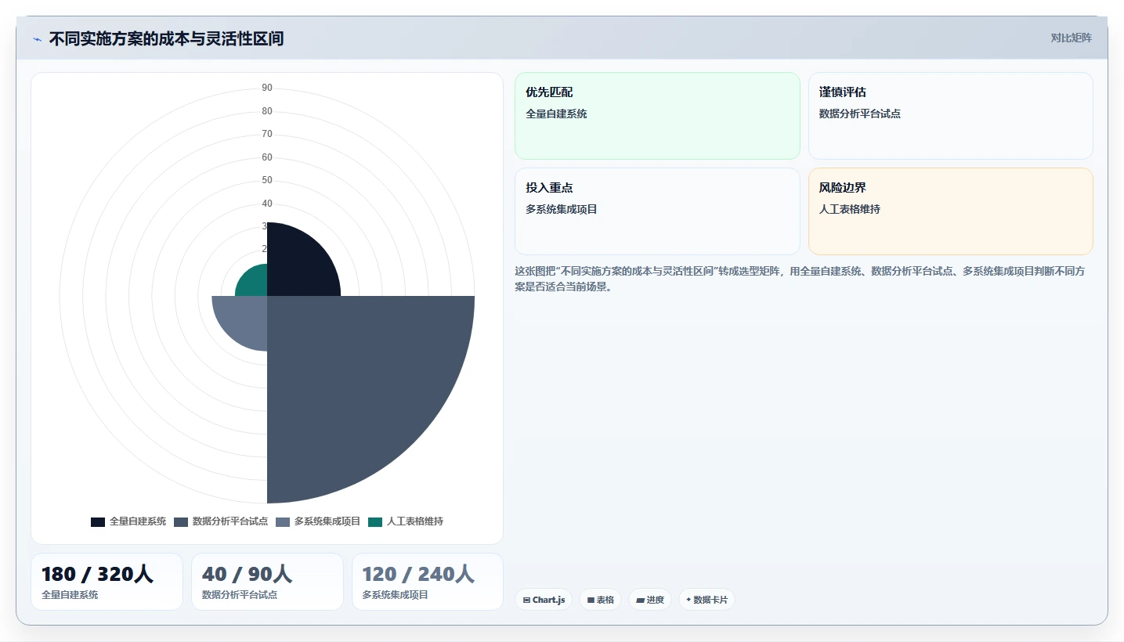Select the 数据卡片 tag chip

(707, 600)
